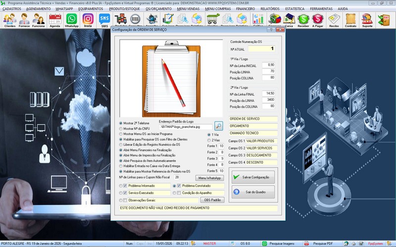This screenshot has height=247, width=396.
Task: Browse logo file with magnifier button
Action: point(218,125)
